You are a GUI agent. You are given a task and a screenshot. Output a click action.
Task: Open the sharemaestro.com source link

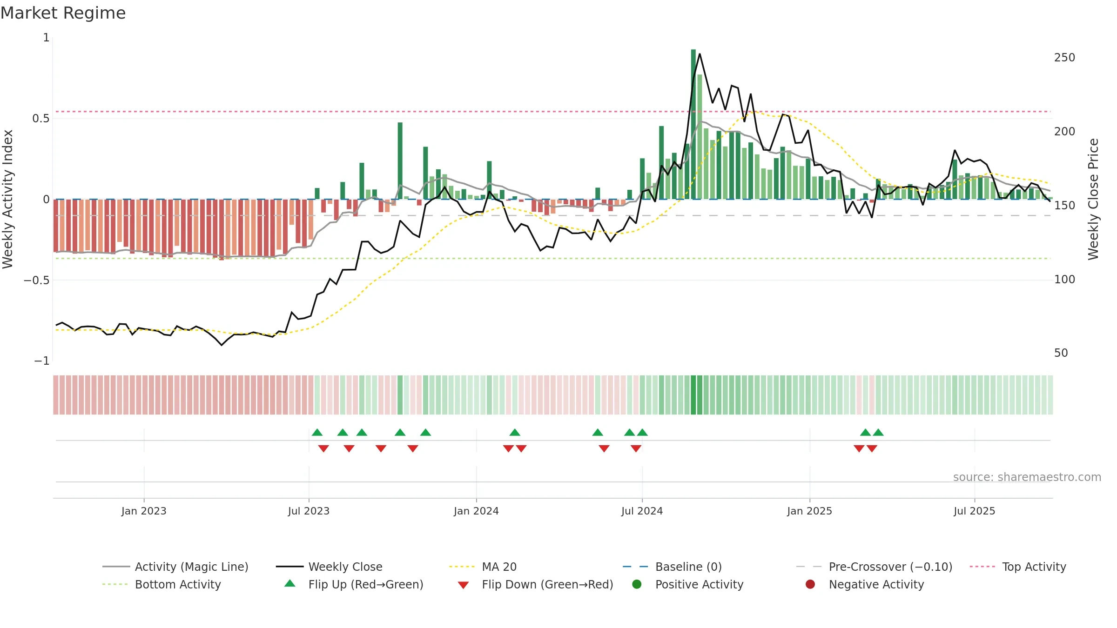tap(1027, 477)
